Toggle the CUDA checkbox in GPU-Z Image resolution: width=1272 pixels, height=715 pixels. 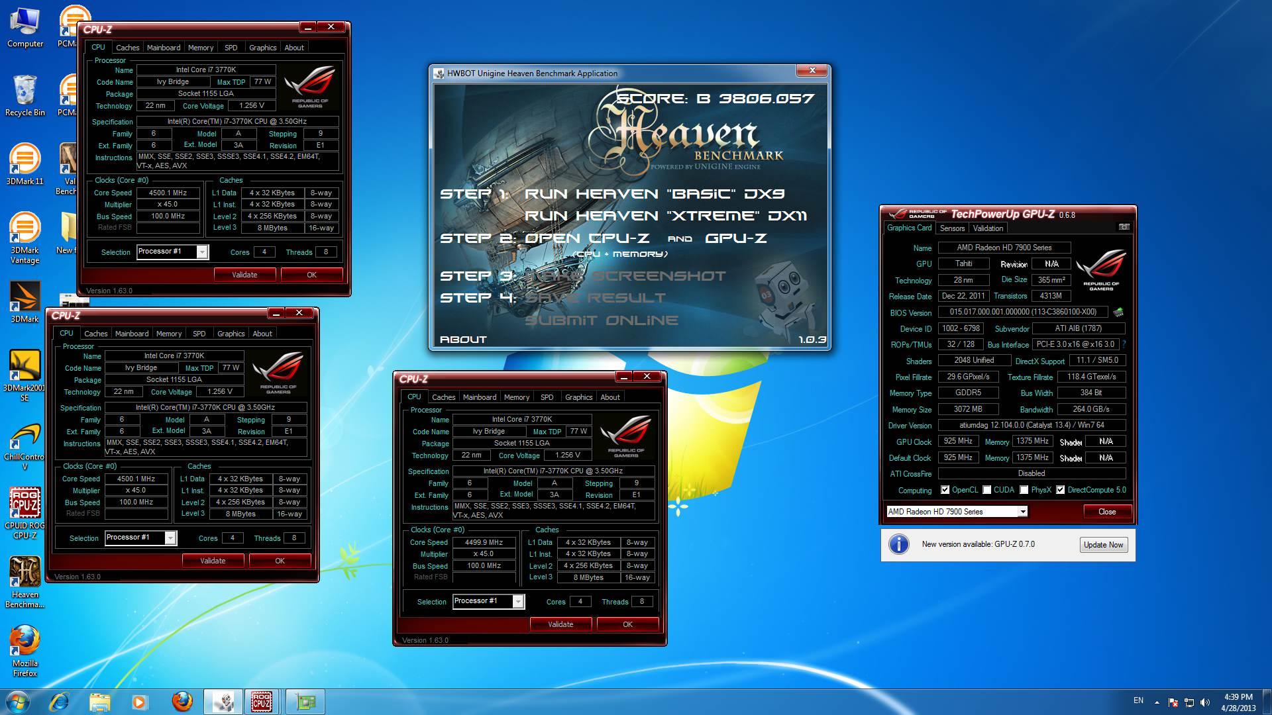point(987,490)
